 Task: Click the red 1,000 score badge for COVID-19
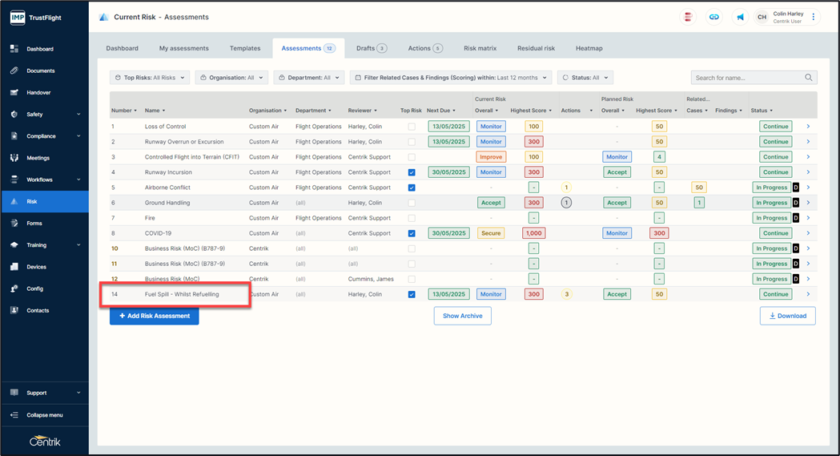click(x=533, y=233)
